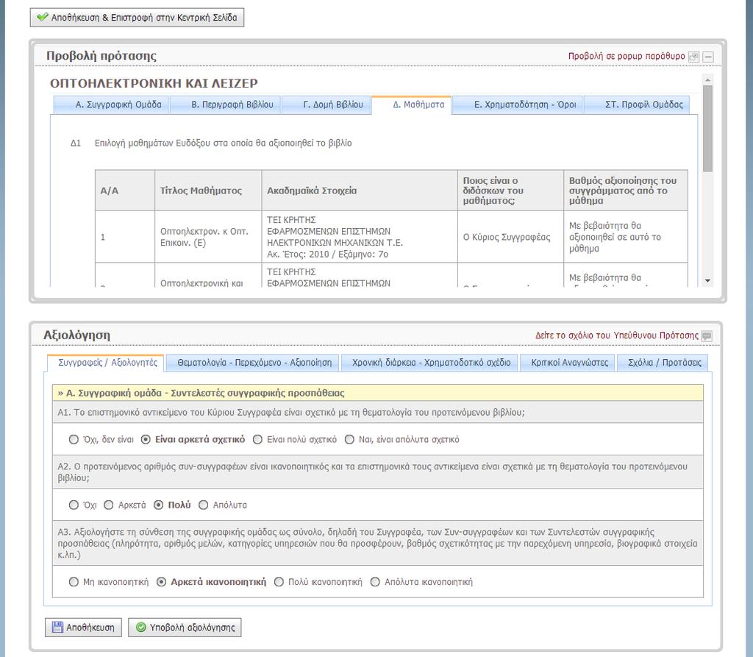Collapse the Προβολή πρότασης panel with the minus icon
This screenshot has height=657, width=753.
click(x=708, y=57)
